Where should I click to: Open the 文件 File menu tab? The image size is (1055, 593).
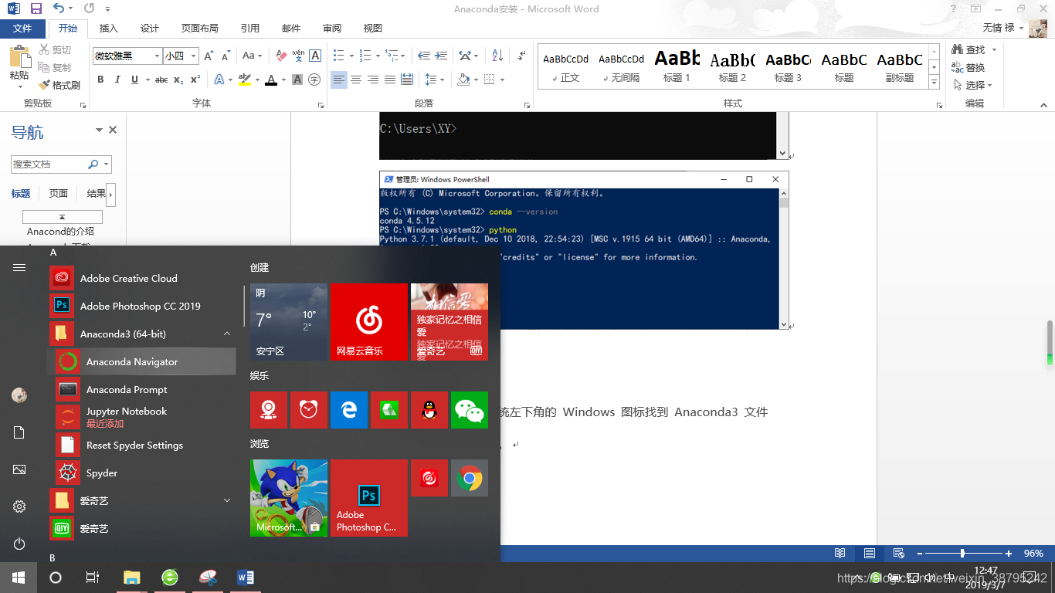pos(22,29)
